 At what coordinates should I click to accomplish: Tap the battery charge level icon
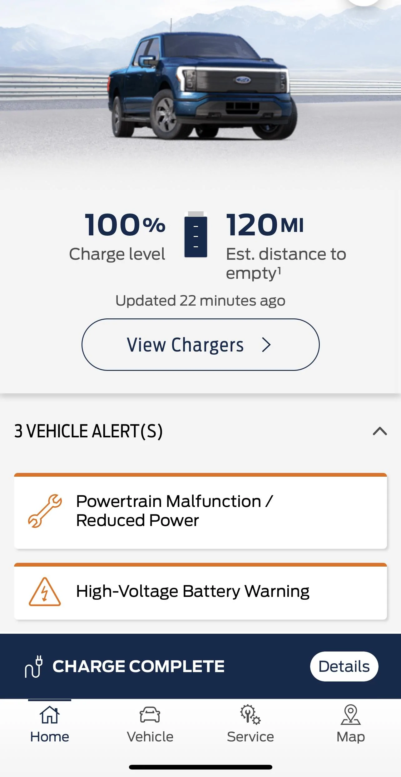(x=196, y=235)
